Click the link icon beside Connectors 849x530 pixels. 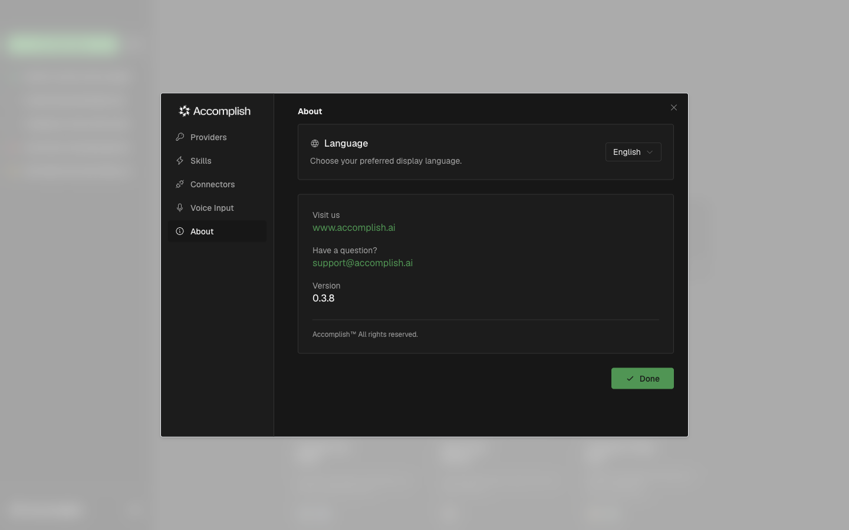(180, 184)
